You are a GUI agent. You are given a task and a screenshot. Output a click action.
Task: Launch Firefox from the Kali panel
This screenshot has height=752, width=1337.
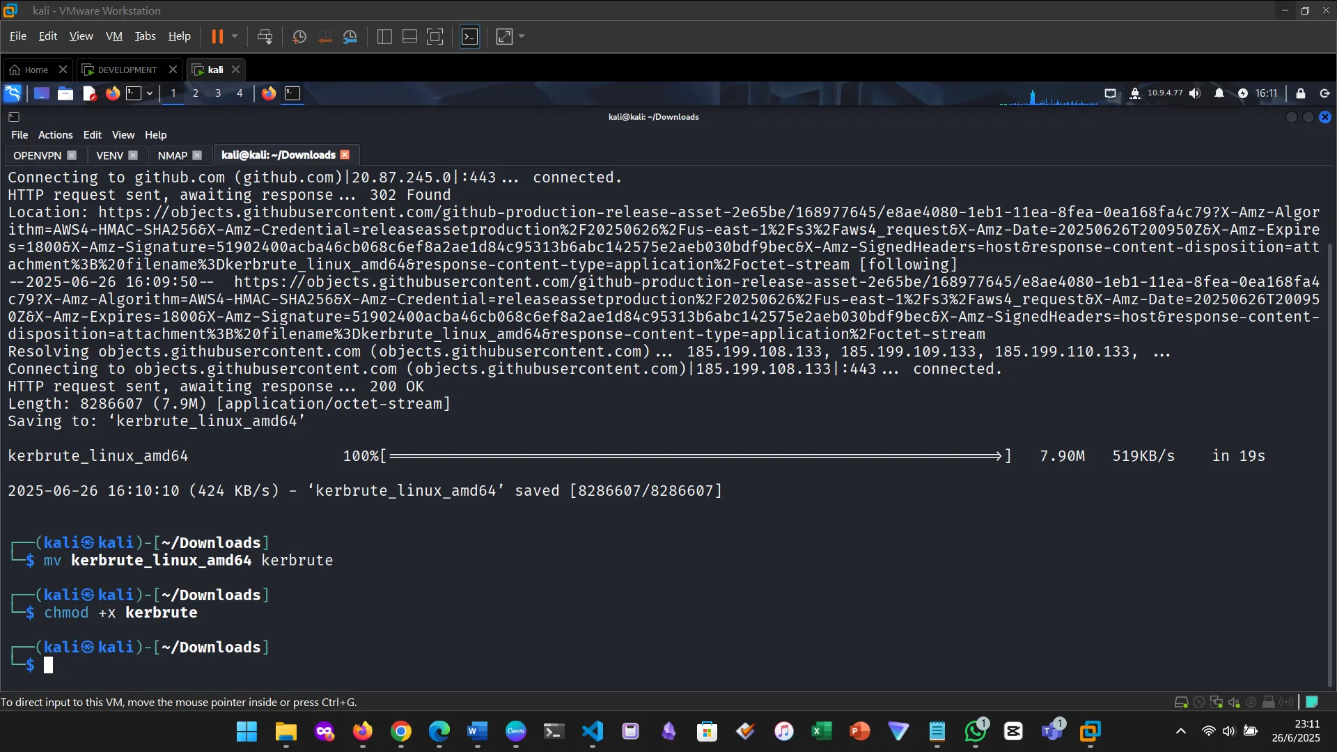click(113, 93)
